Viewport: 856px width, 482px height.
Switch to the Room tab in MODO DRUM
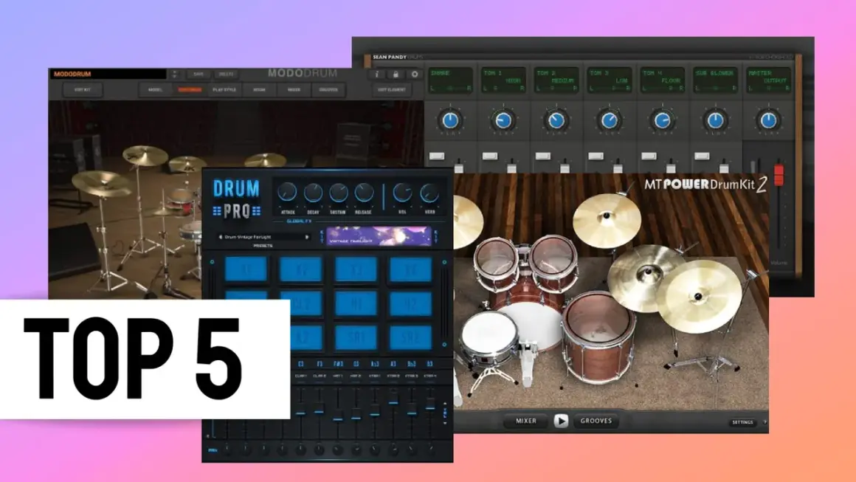(x=259, y=89)
